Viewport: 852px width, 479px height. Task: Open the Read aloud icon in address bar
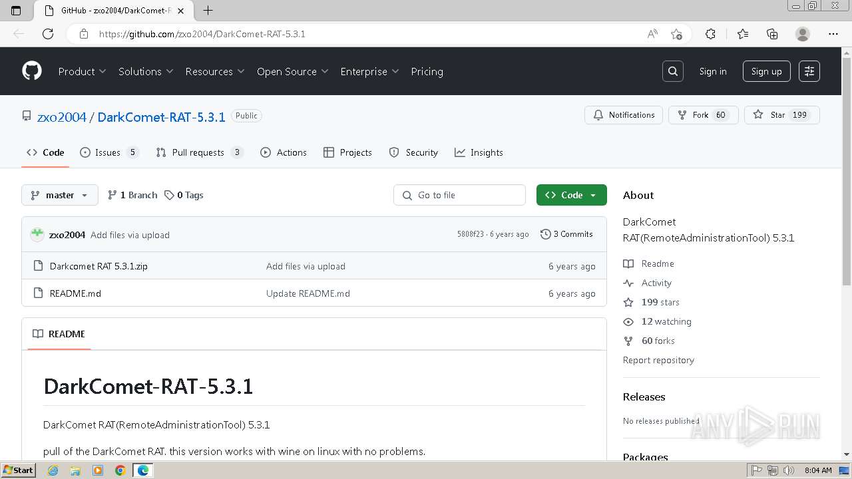(x=652, y=34)
